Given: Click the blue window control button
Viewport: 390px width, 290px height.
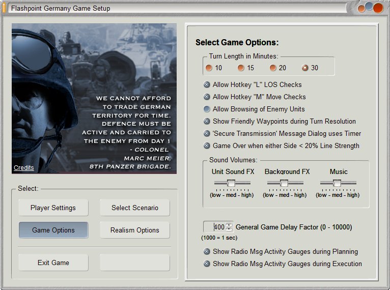Looking at the screenshot, I should point(369,7).
